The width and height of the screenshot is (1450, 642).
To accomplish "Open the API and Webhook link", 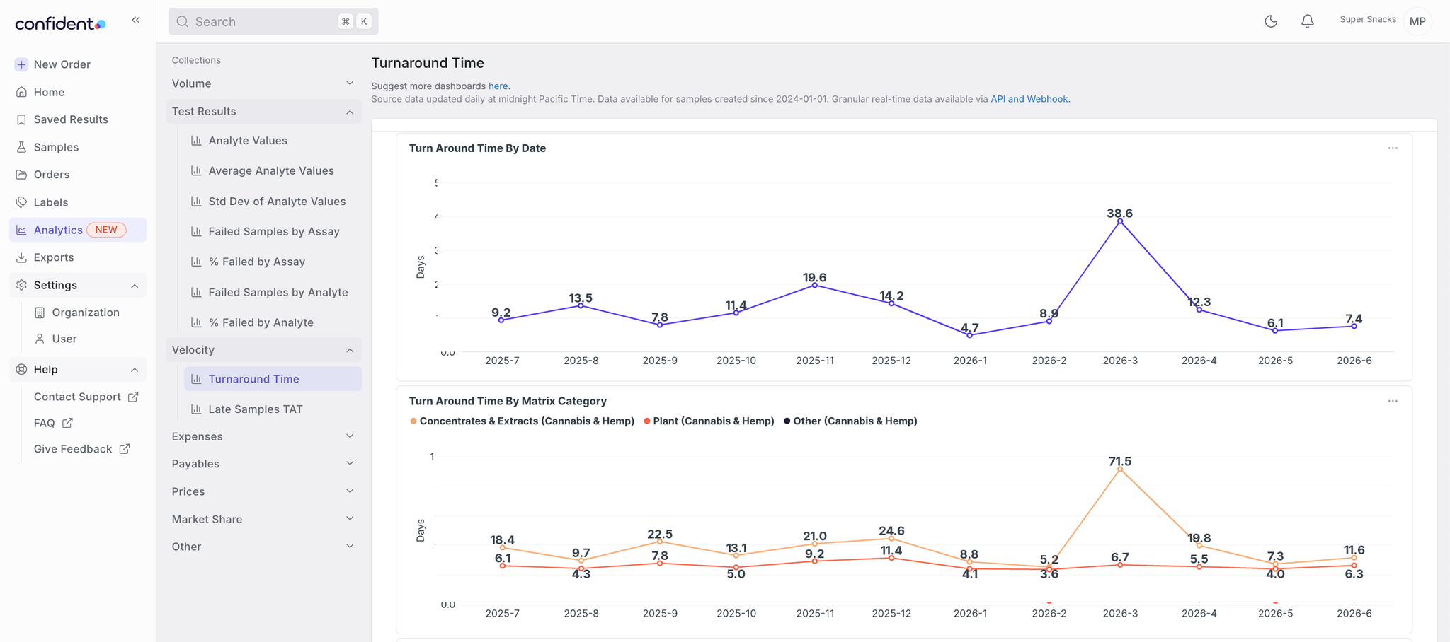I will [1029, 99].
